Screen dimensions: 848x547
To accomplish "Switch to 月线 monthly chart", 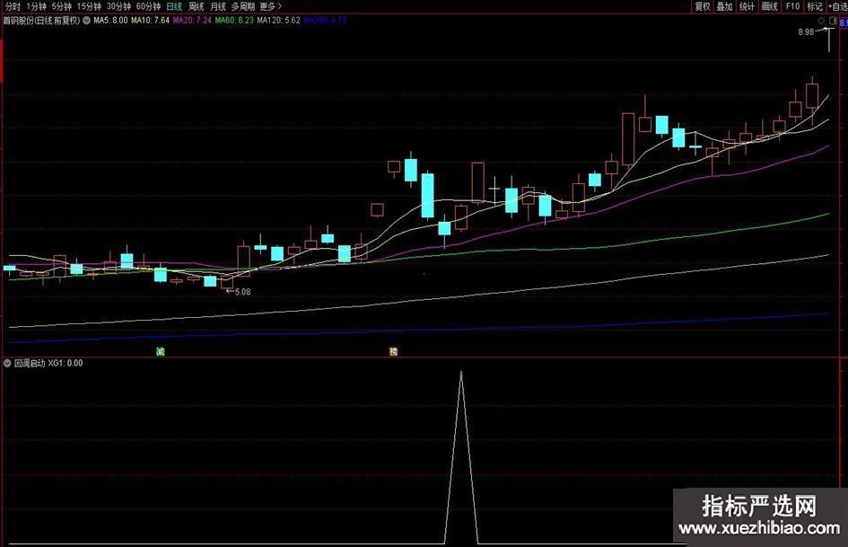I will tap(218, 6).
